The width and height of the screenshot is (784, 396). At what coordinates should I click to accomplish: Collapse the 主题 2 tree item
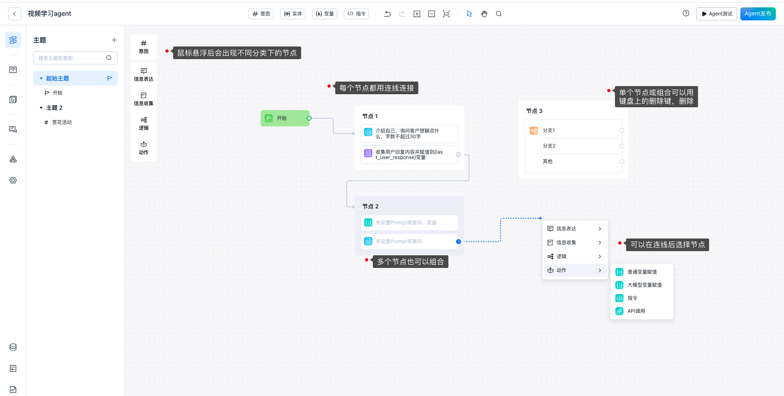click(x=41, y=108)
